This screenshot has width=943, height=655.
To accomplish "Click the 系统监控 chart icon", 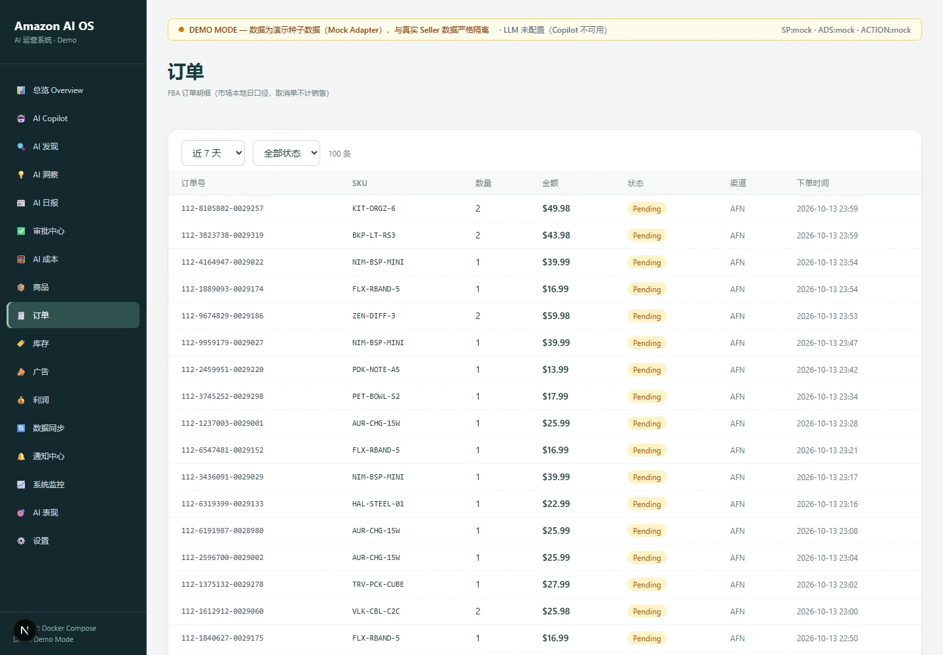I will pos(21,485).
